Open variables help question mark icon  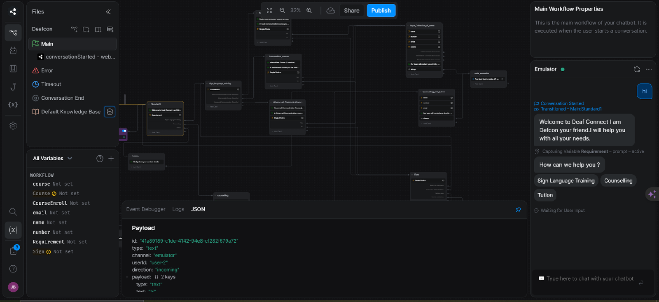point(100,159)
